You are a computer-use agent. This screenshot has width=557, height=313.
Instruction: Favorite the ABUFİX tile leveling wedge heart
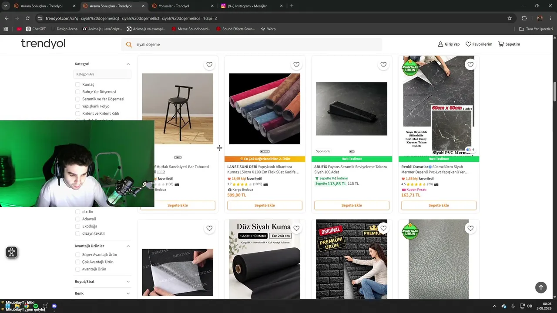pyautogui.click(x=383, y=64)
